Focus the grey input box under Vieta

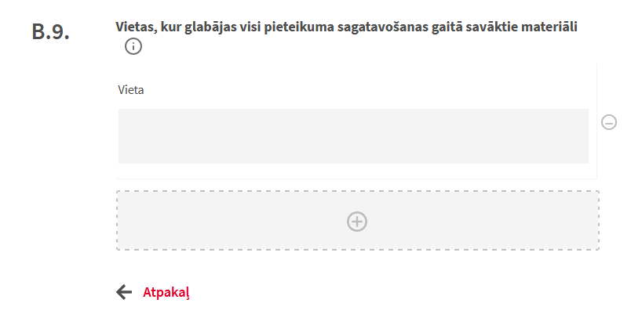click(353, 136)
